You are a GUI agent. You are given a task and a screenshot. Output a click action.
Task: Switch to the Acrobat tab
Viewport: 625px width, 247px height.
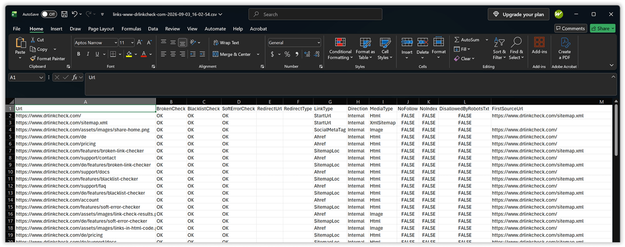258,29
